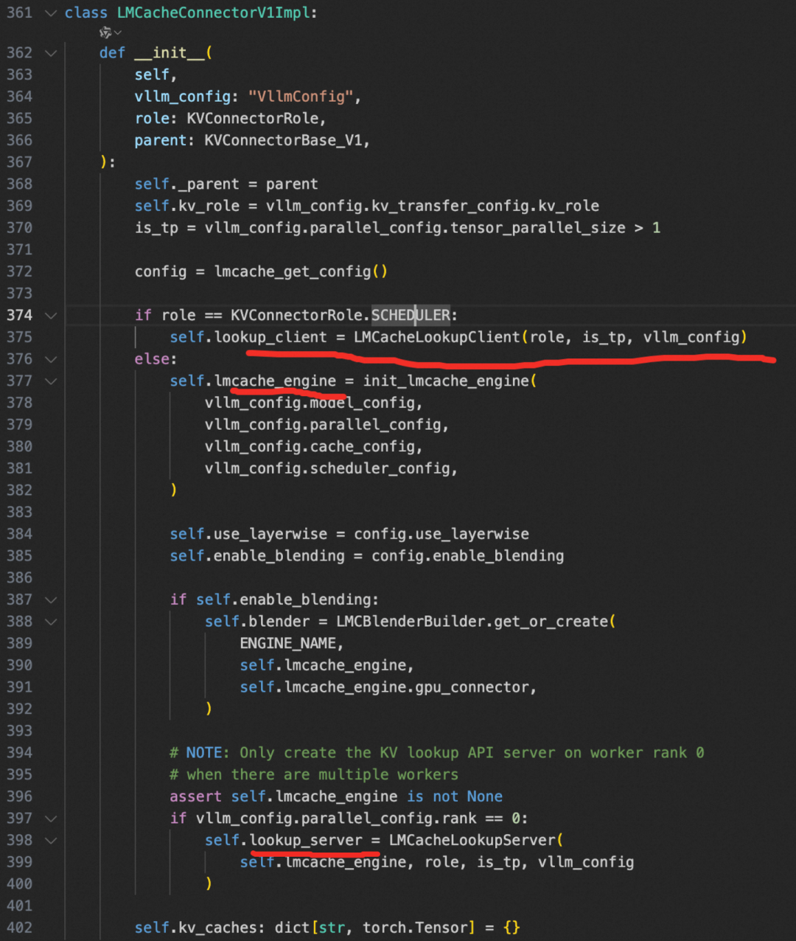796x941 pixels.
Task: Click vllm_config.model_config on line 378
Action: [x=310, y=403]
